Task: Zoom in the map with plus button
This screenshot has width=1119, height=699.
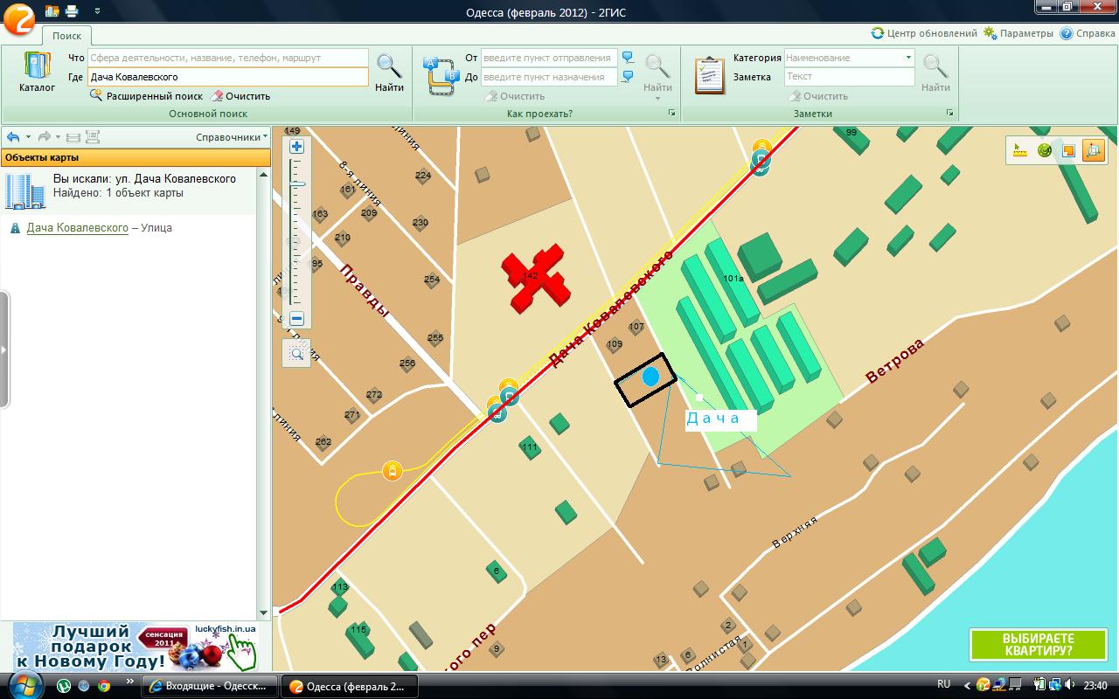Action: 296,147
